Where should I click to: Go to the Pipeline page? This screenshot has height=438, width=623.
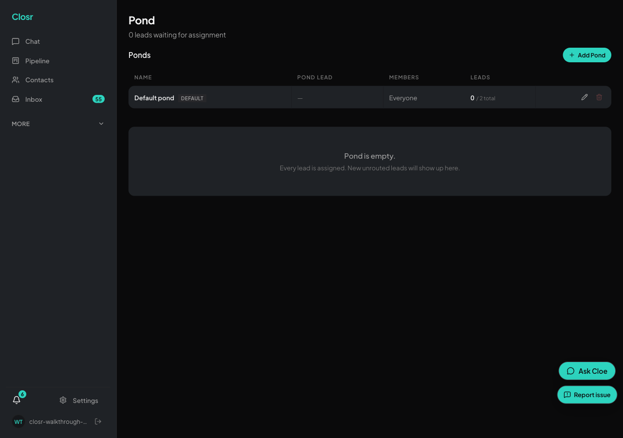[58, 61]
